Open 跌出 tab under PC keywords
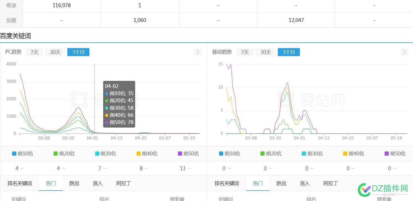This screenshot has height=201, width=413. coord(74,183)
